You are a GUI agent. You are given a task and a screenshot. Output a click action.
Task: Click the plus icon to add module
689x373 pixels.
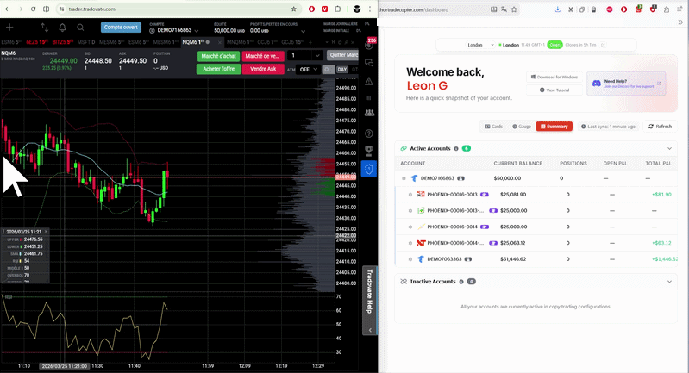click(9, 28)
